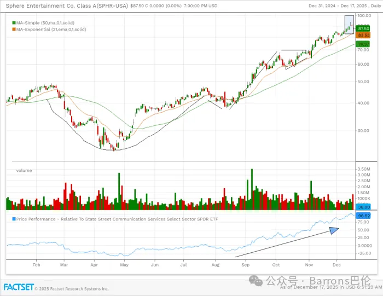Click the 0.0000 relative performance axis label
This screenshot has width=383, height=296.
[x=365, y=246]
